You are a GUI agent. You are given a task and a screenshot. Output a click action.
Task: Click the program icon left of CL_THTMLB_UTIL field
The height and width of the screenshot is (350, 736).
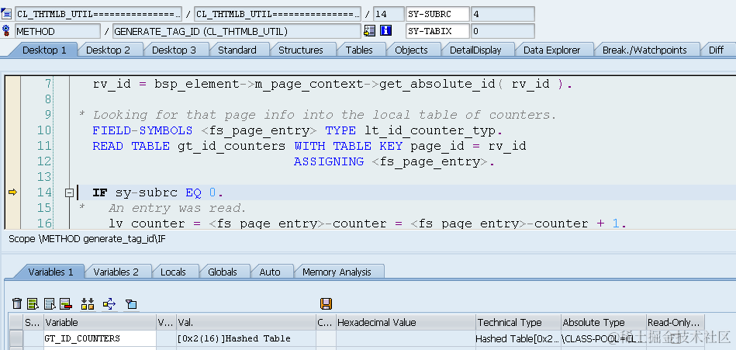click(6, 14)
